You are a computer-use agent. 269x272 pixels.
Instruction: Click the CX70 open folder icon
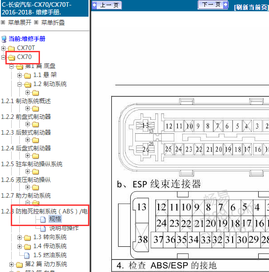(12, 58)
